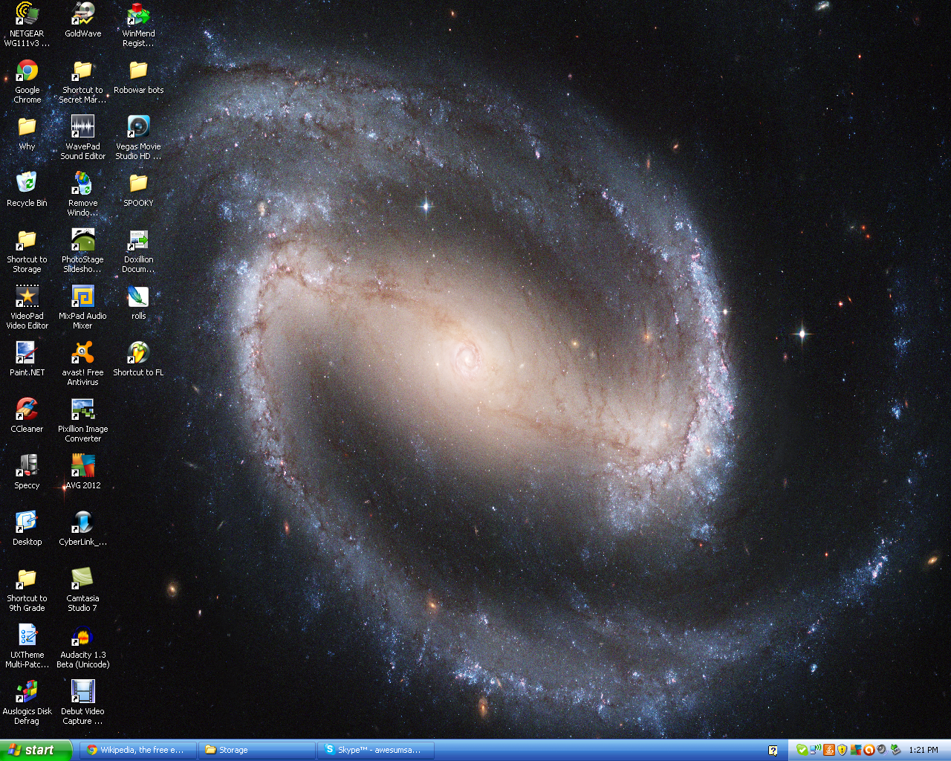Select the PhotoStage Slideshow icon
The image size is (951, 761).
82,250
